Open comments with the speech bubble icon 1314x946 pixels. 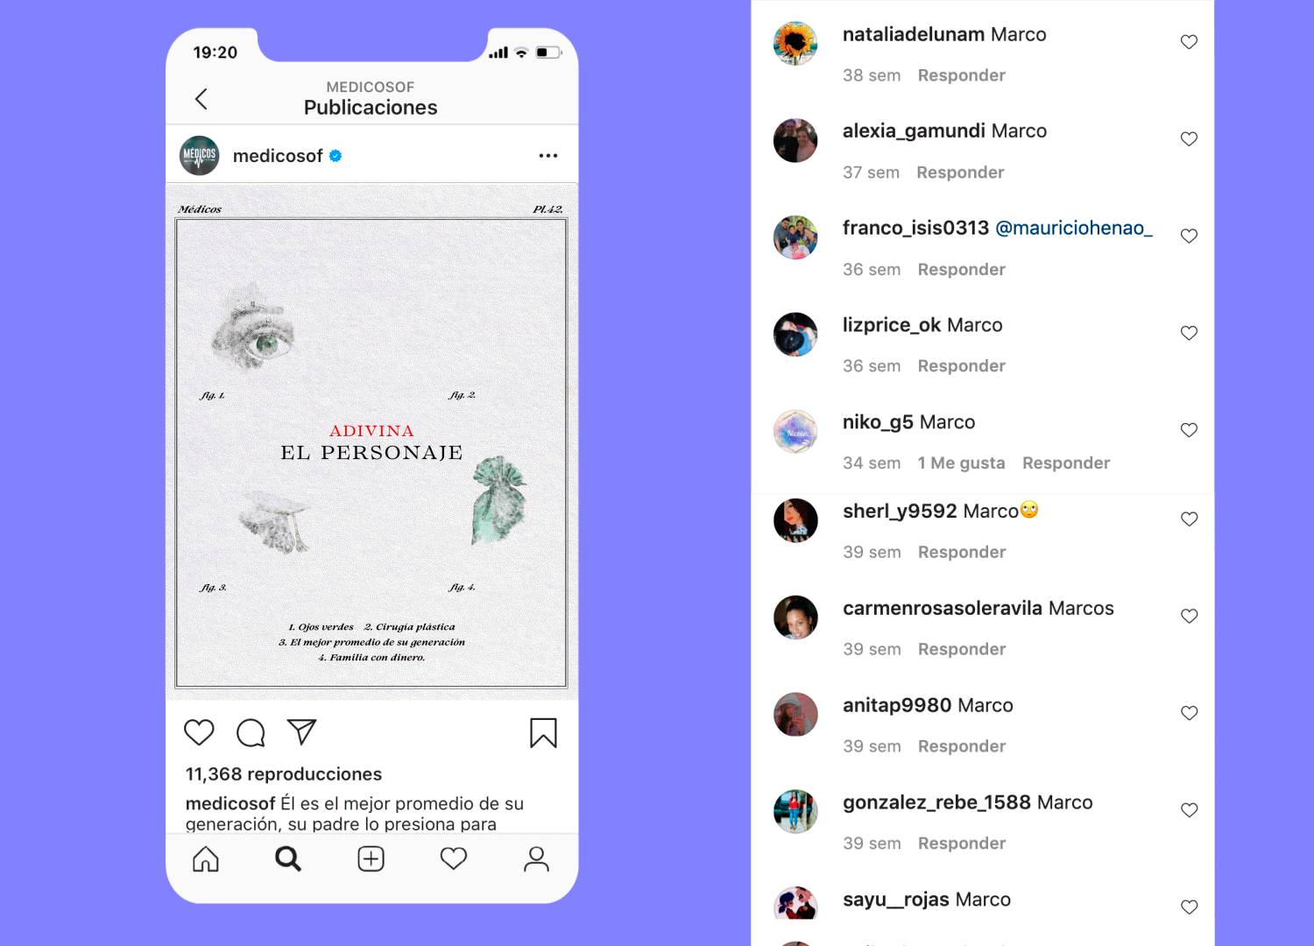[251, 732]
